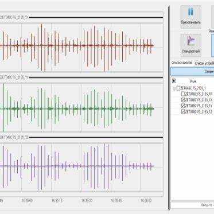Click the FS_2135_1X graph title label

[14, 17]
